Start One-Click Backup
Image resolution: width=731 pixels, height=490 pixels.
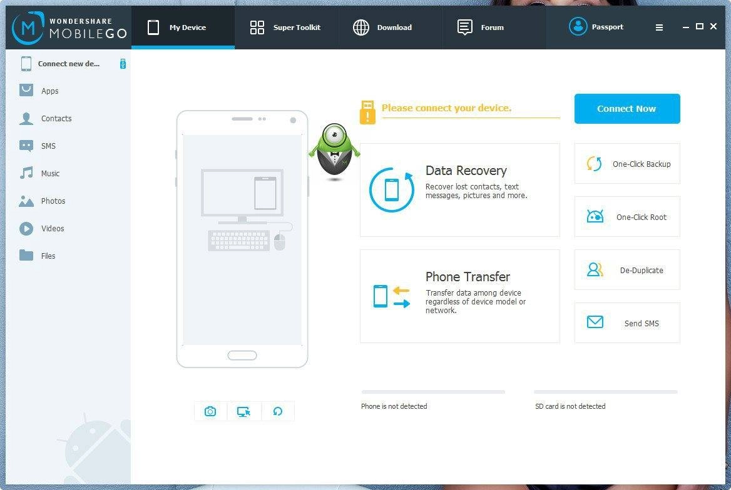pos(627,164)
